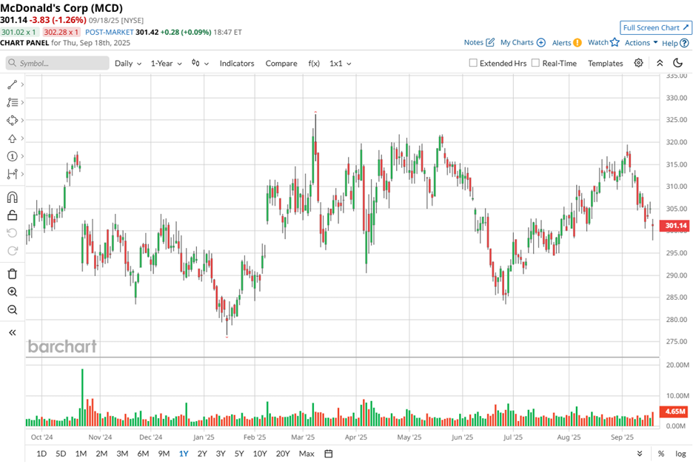Select the 1M time range
Image resolution: width=693 pixels, height=467 pixels.
[81, 454]
